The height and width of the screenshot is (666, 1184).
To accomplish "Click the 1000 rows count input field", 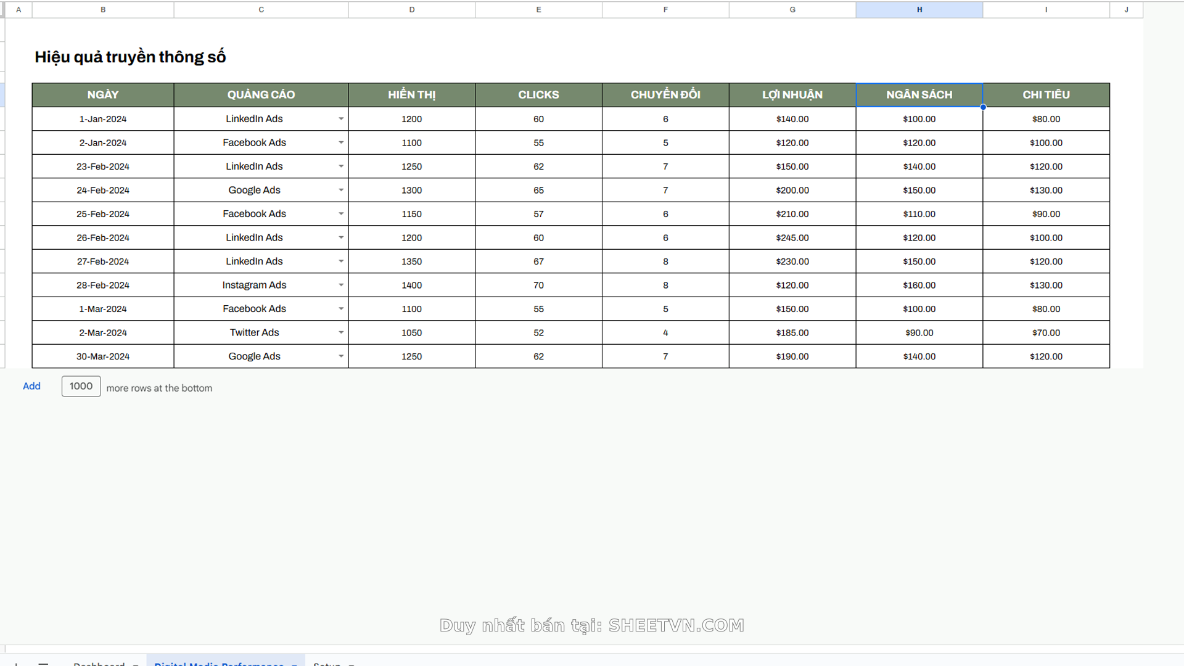I will (x=81, y=386).
